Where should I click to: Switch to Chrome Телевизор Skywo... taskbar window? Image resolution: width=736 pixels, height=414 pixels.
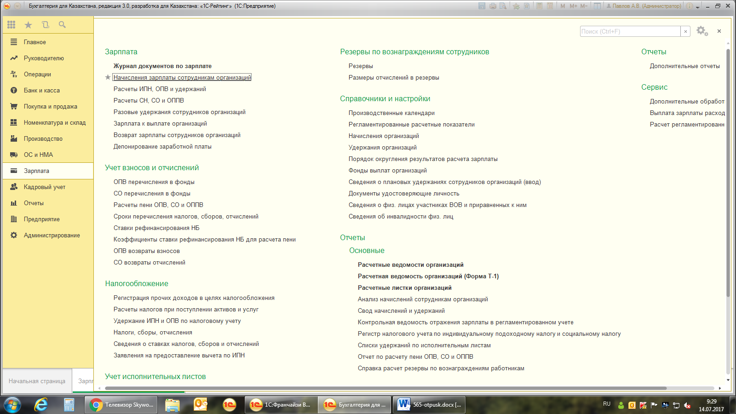(121, 405)
